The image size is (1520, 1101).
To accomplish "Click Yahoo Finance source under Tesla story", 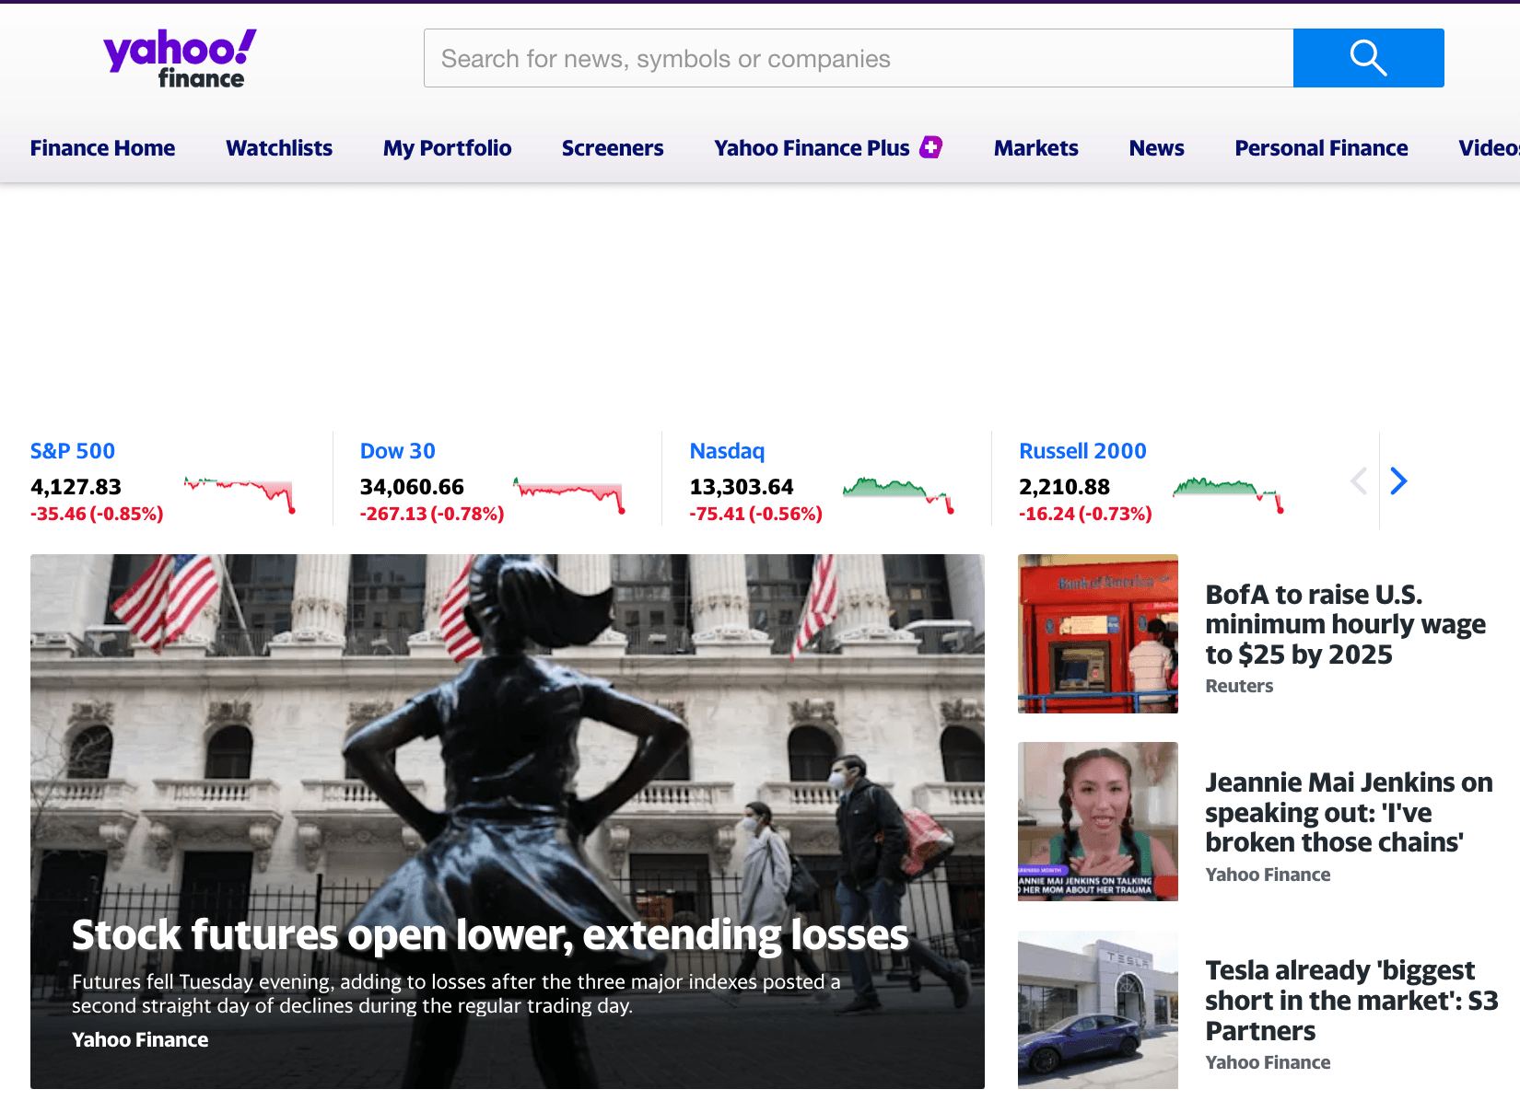I will [1268, 1062].
